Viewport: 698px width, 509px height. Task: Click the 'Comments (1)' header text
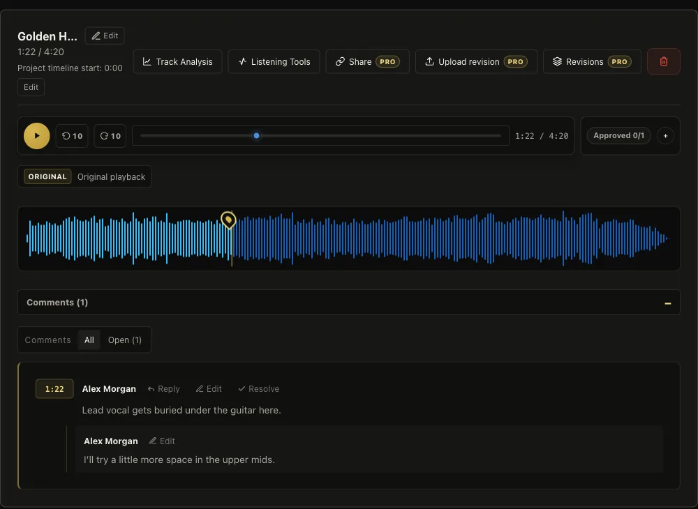pos(57,303)
